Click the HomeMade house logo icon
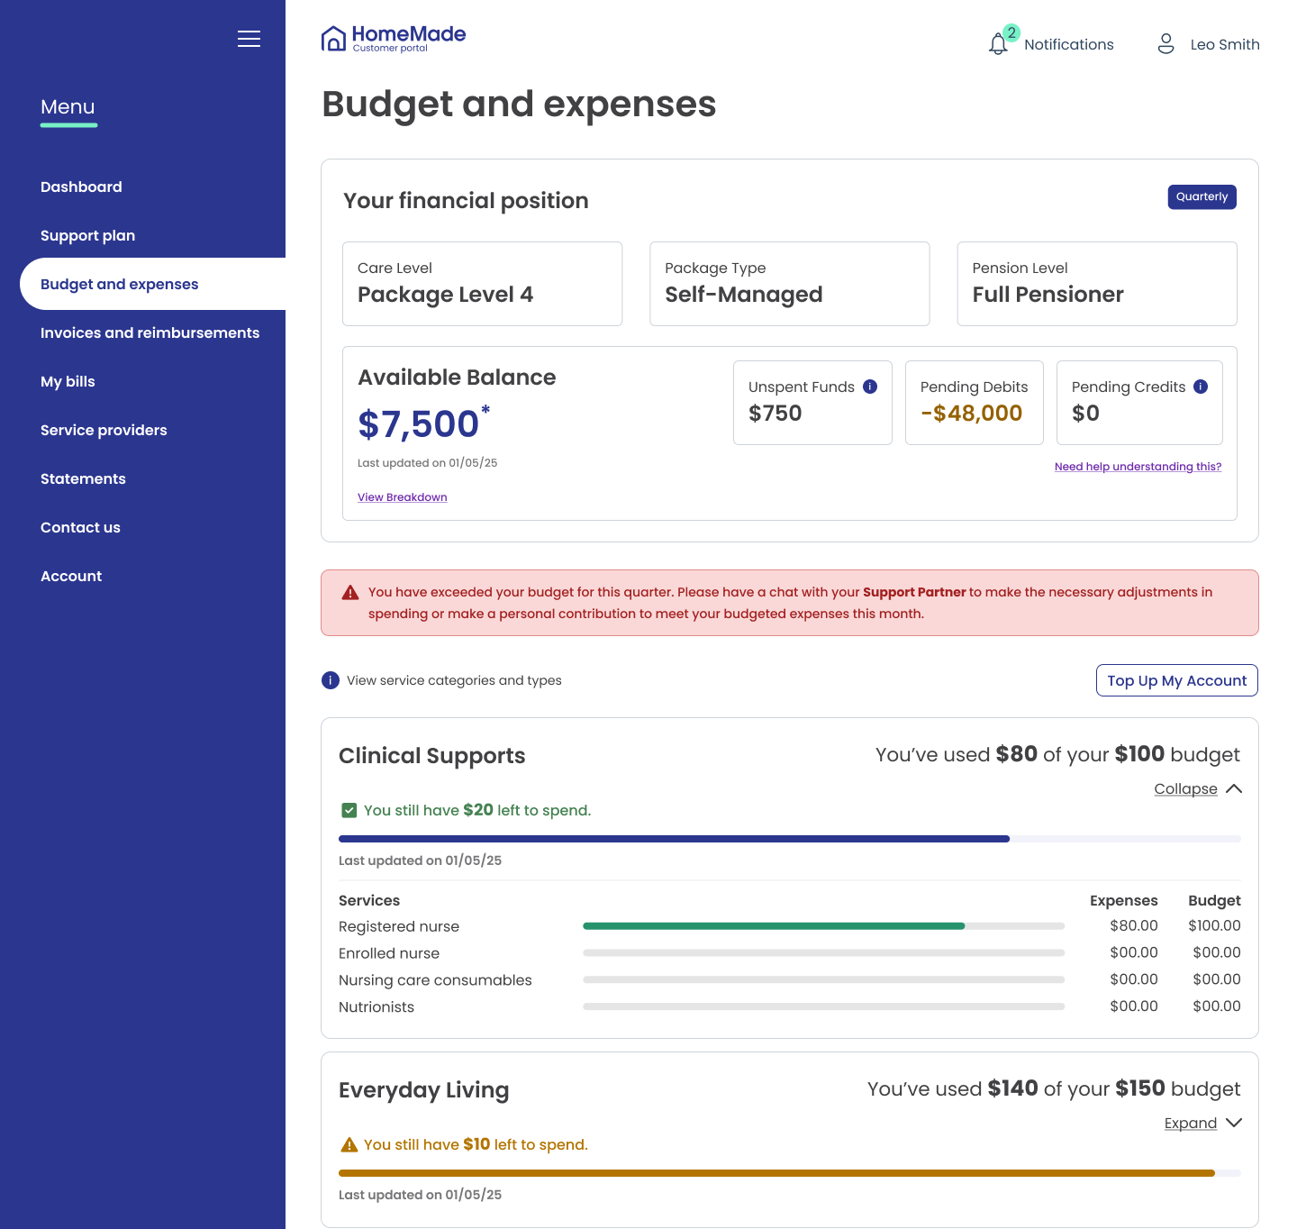This screenshot has width=1297, height=1229. coord(333,39)
